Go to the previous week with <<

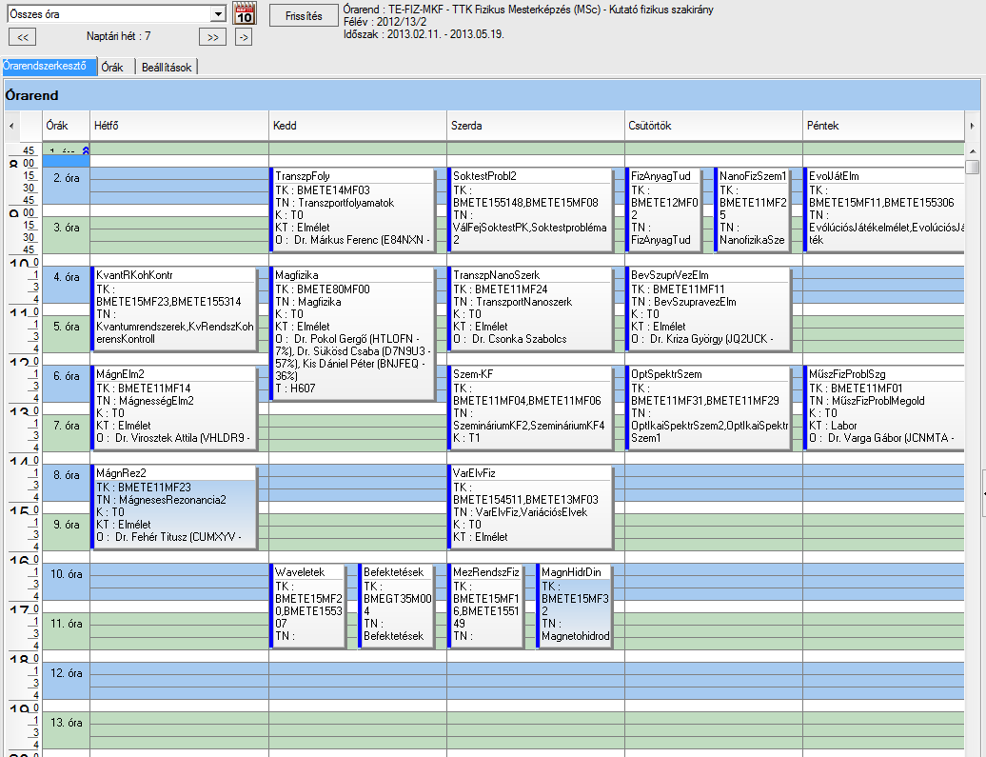pyautogui.click(x=23, y=37)
